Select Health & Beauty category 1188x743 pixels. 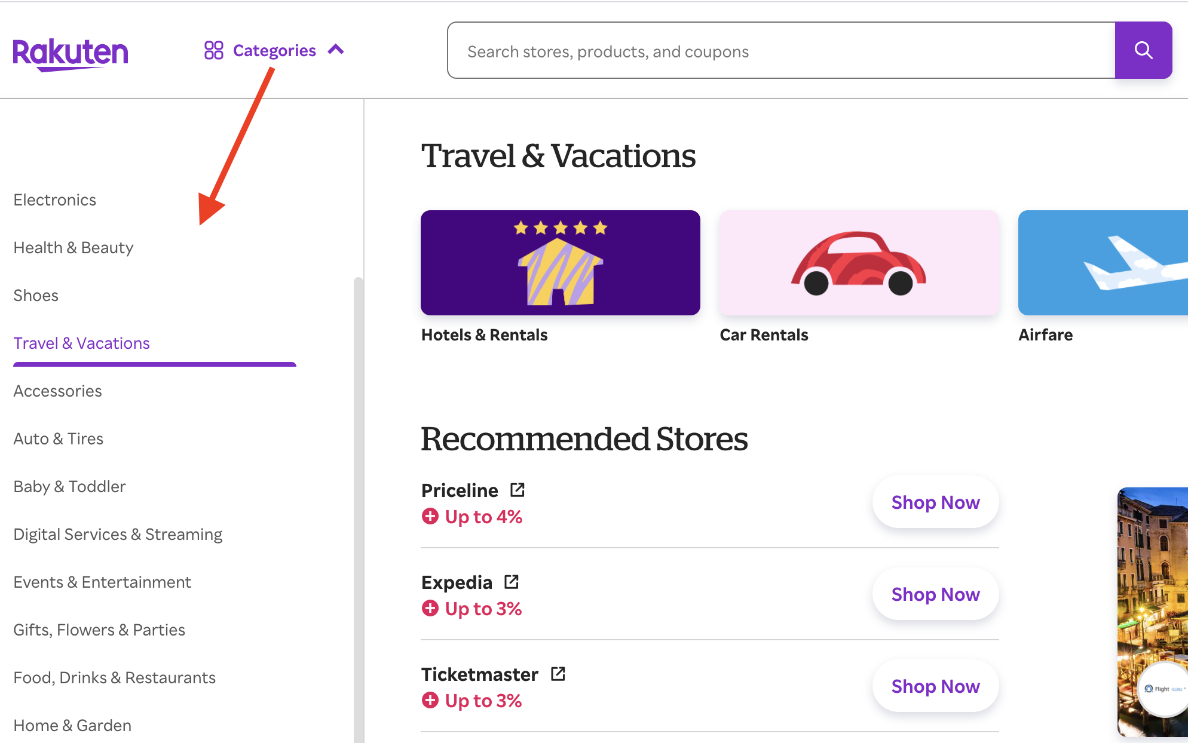74,248
